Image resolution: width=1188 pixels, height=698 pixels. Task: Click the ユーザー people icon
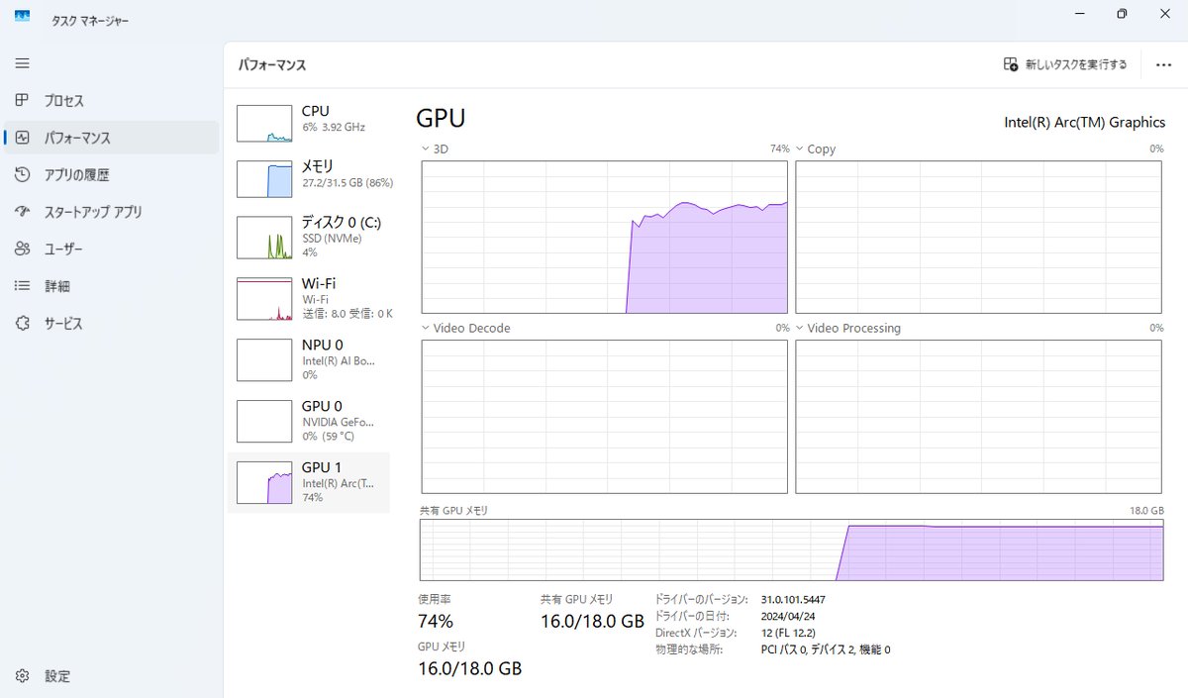22,249
